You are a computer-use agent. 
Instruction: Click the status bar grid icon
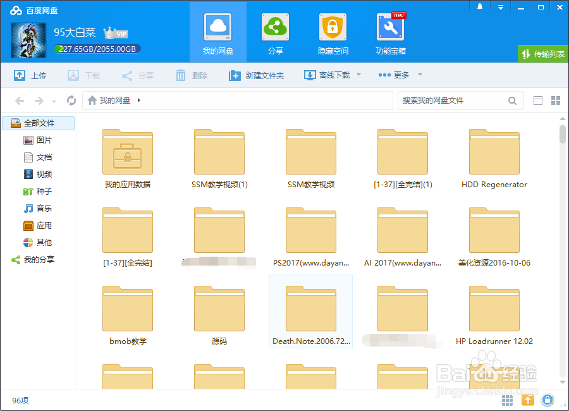coord(507,400)
